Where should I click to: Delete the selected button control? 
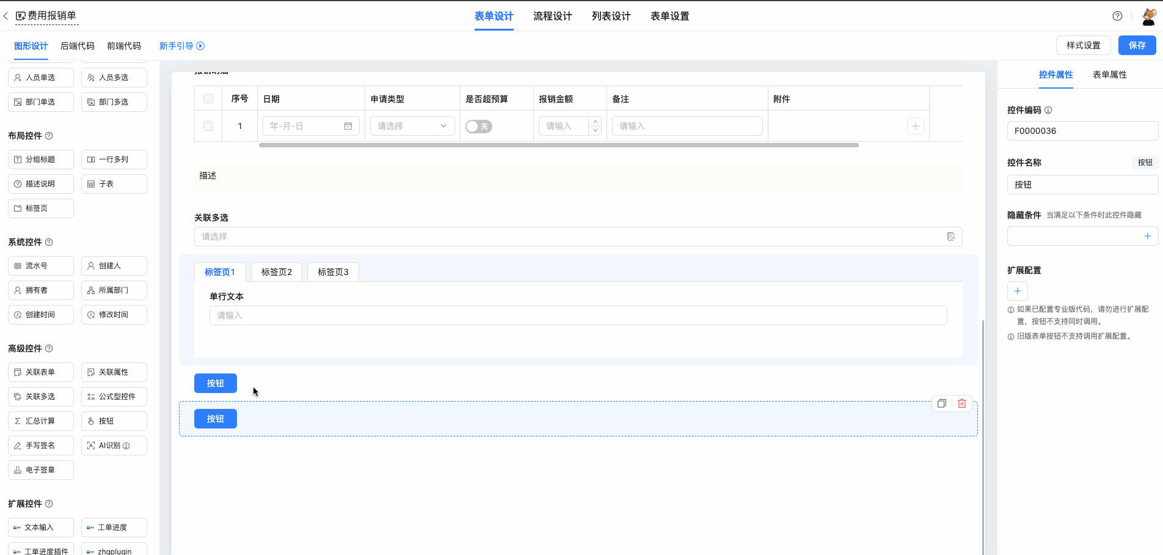(x=962, y=403)
